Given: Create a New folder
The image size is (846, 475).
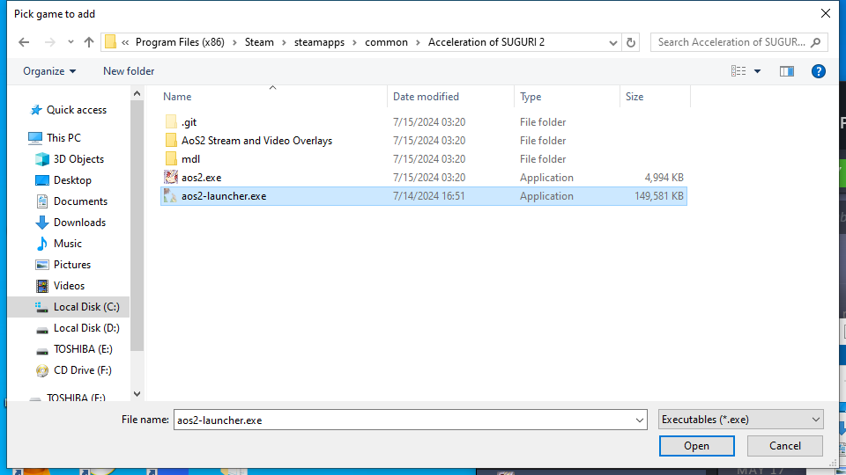Looking at the screenshot, I should point(129,71).
